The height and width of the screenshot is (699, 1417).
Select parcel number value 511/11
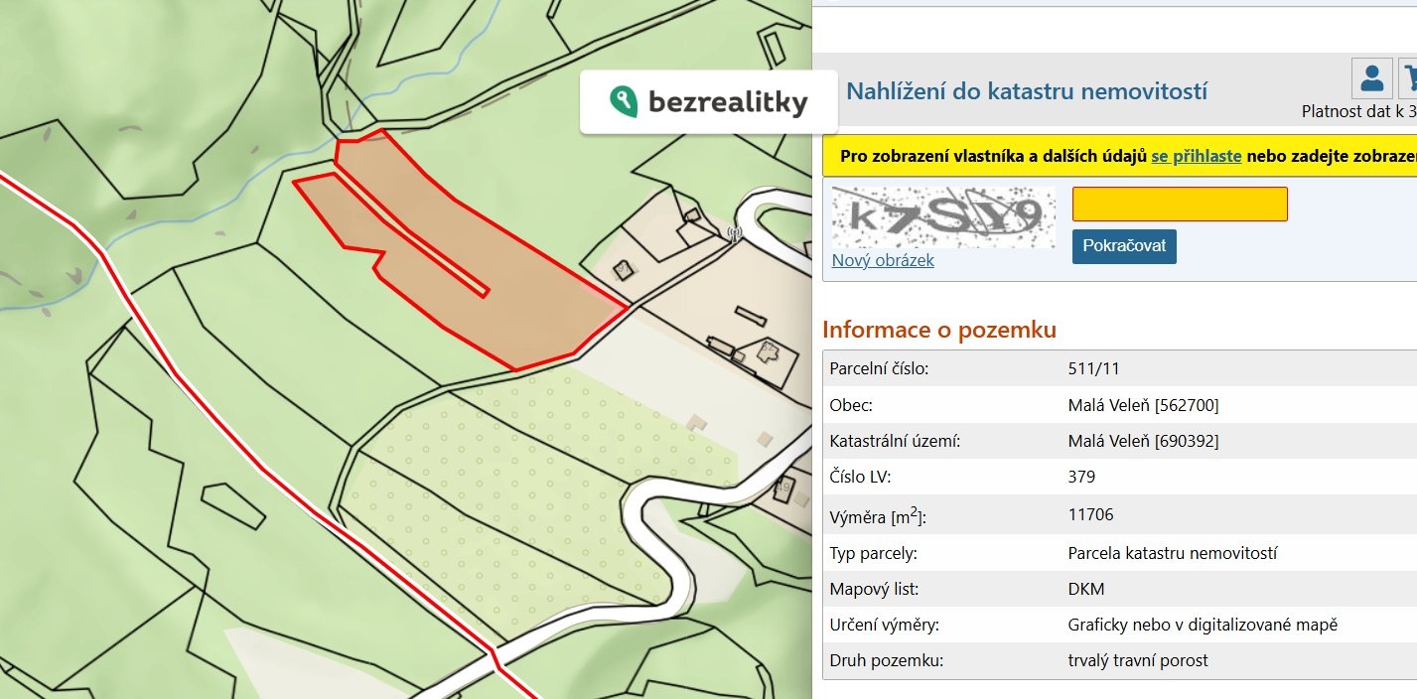1093,368
